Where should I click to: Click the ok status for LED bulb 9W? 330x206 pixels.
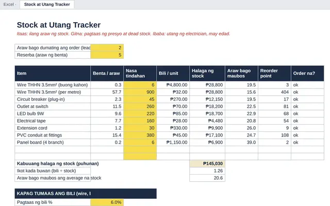tap(307, 113)
